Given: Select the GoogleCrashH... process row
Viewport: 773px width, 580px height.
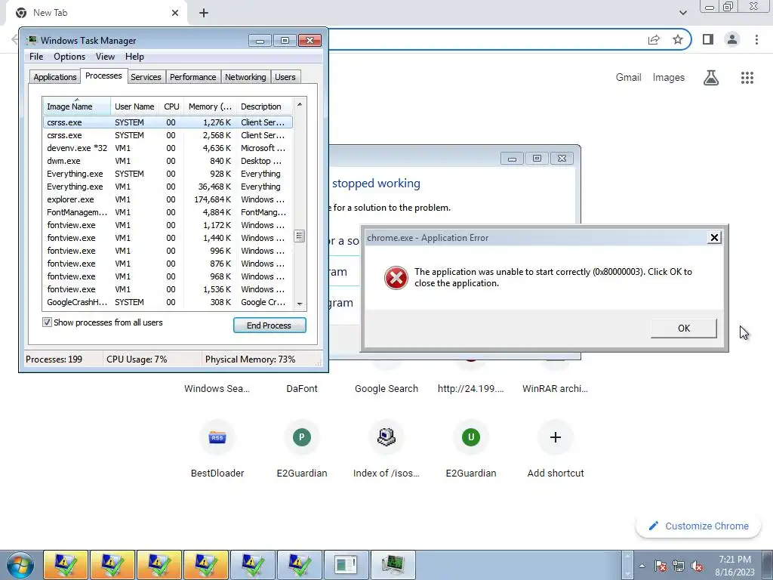Looking at the screenshot, I should click(x=168, y=302).
